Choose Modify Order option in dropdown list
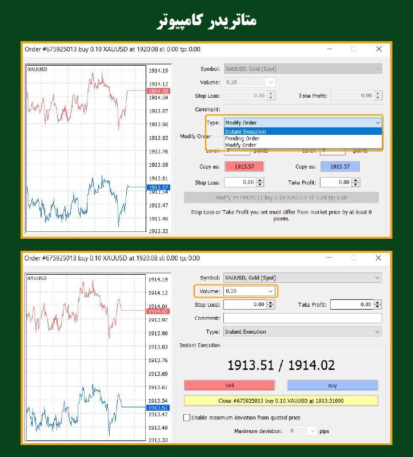 pos(303,145)
